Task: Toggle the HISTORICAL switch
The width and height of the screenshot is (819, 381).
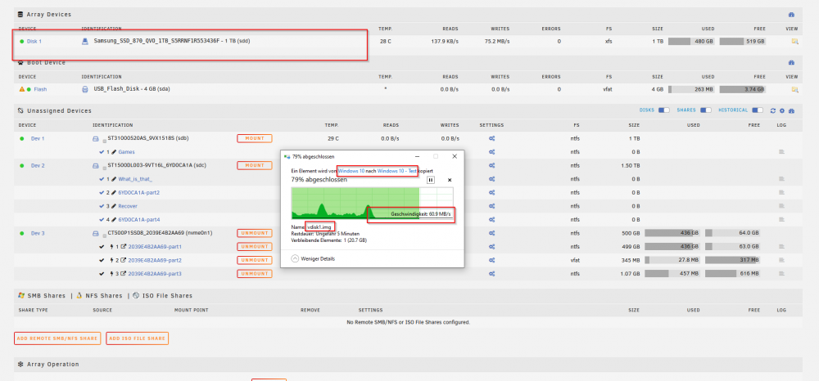Action: click(x=758, y=110)
